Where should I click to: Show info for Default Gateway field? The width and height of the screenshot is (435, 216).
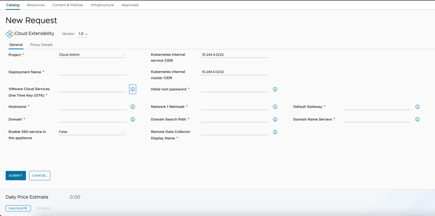[x=417, y=107]
